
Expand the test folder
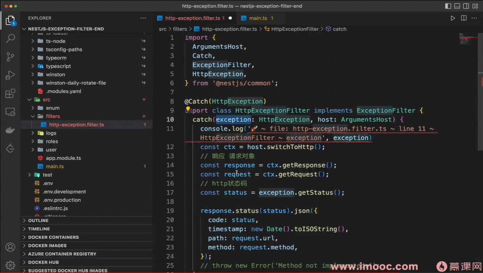pyautogui.click(x=86, y=175)
